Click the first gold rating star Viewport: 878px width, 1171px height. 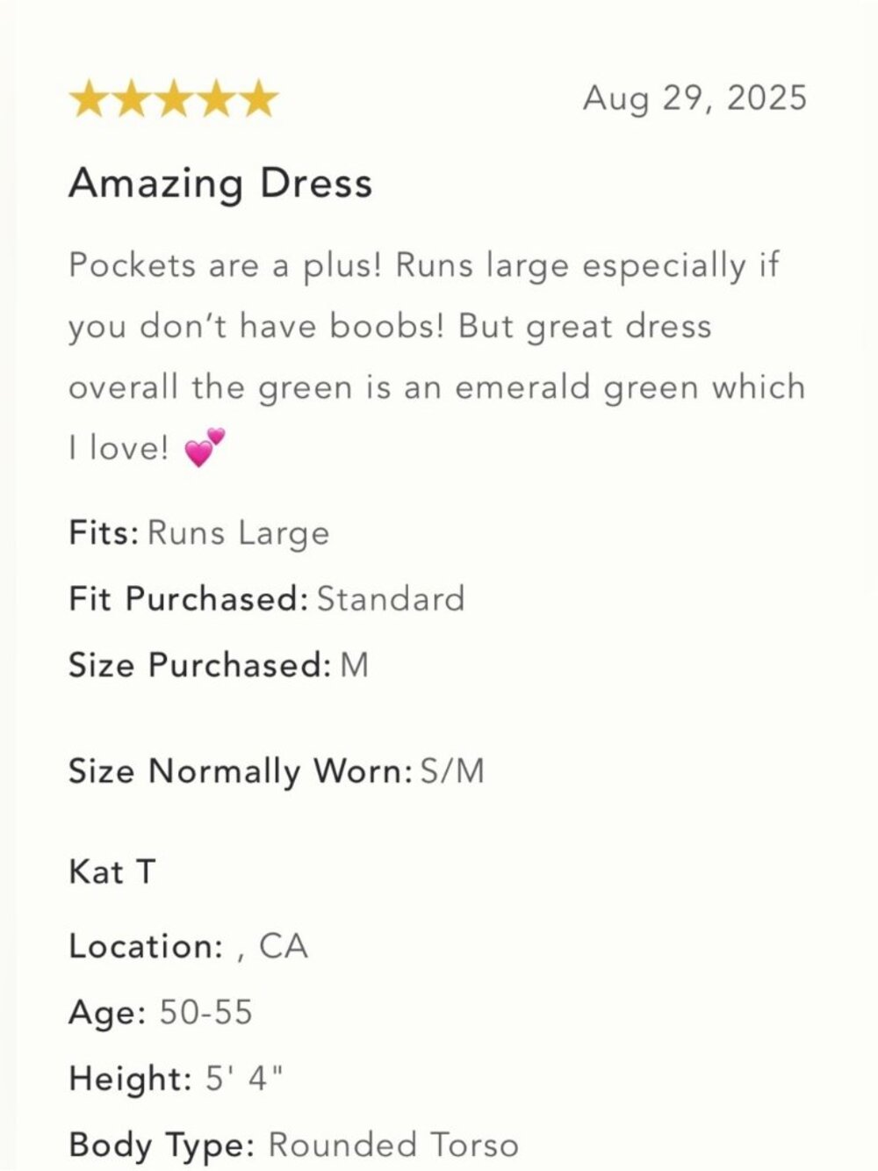[89, 98]
